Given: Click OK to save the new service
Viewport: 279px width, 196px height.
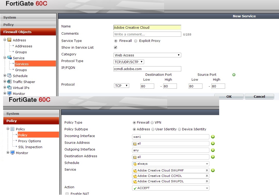Looking at the screenshot, I should (x=229, y=96).
